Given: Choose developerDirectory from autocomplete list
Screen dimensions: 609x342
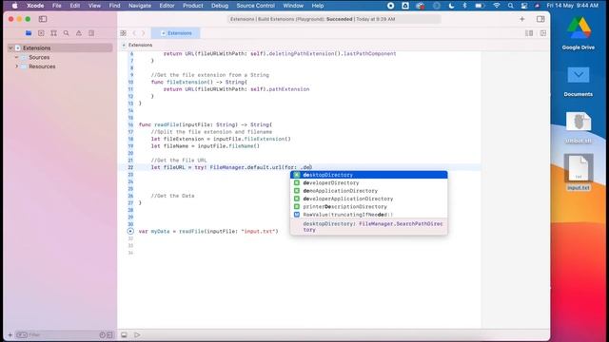Looking at the screenshot, I should (369, 183).
